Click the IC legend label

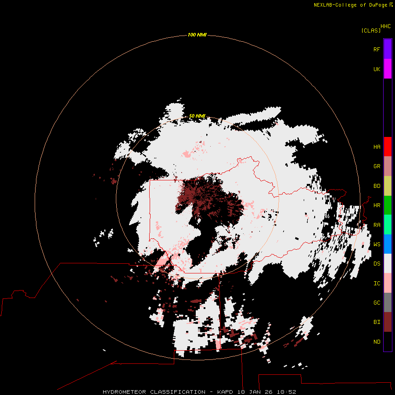(377, 284)
